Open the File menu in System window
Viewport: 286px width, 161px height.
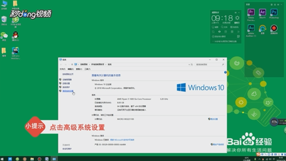(x=62, y=69)
